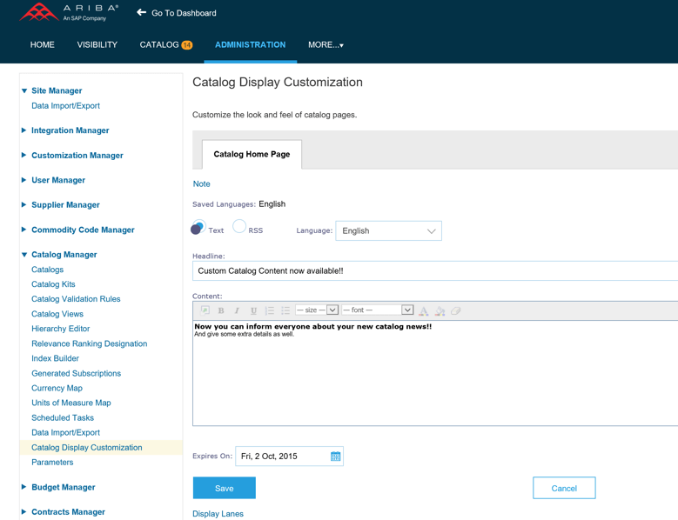Open the Note link
Viewport: 678px width, 520px height.
pyautogui.click(x=202, y=184)
